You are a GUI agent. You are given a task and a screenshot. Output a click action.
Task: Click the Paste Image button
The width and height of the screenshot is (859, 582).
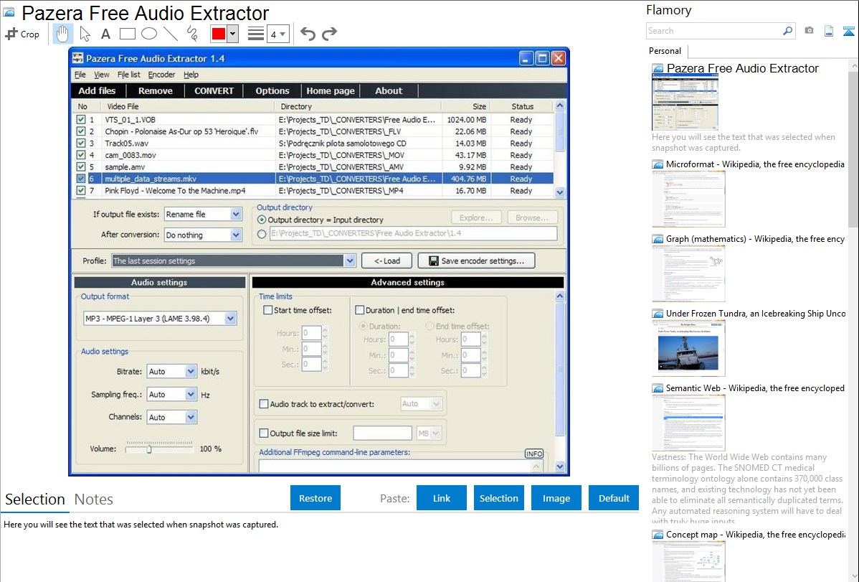556,498
